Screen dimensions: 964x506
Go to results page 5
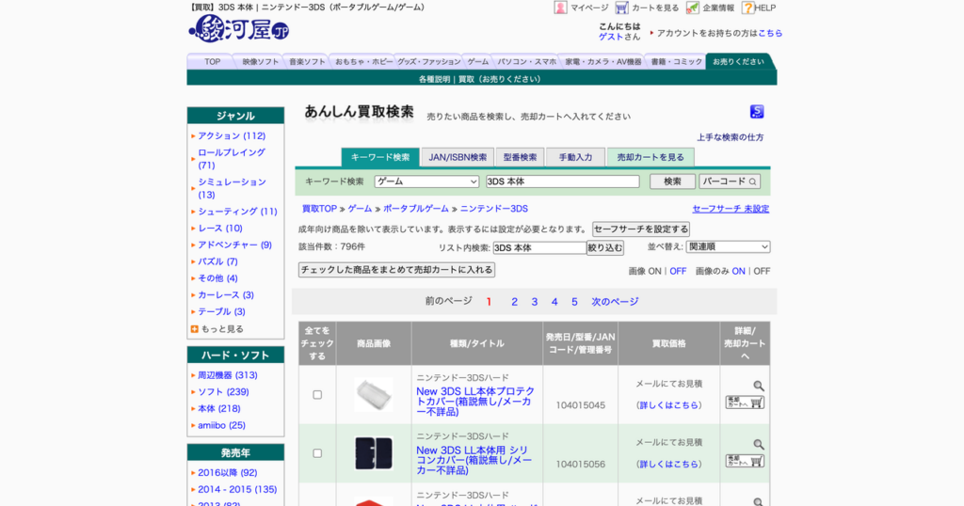[574, 302]
